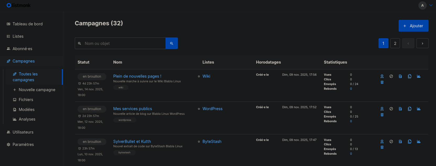This screenshot has height=166, width=436.
Task: Delete the "Plein de nouvelles pages !" campaign
Action: point(382,82)
